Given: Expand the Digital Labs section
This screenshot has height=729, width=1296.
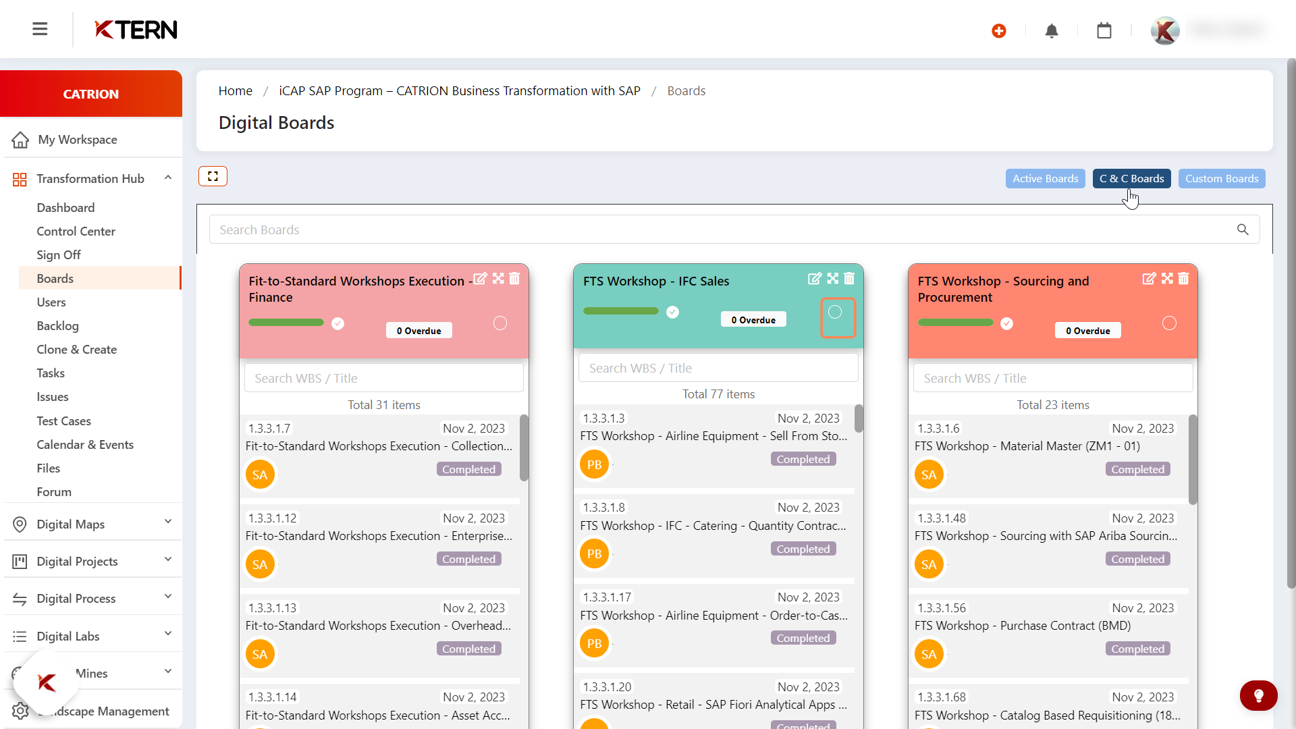Looking at the screenshot, I should click(168, 634).
